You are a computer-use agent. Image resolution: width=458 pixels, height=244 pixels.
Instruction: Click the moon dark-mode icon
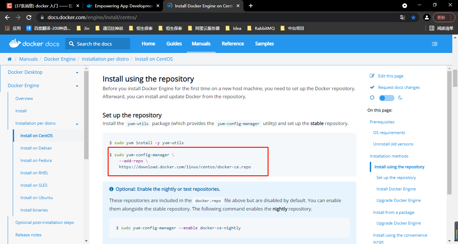point(400,98)
